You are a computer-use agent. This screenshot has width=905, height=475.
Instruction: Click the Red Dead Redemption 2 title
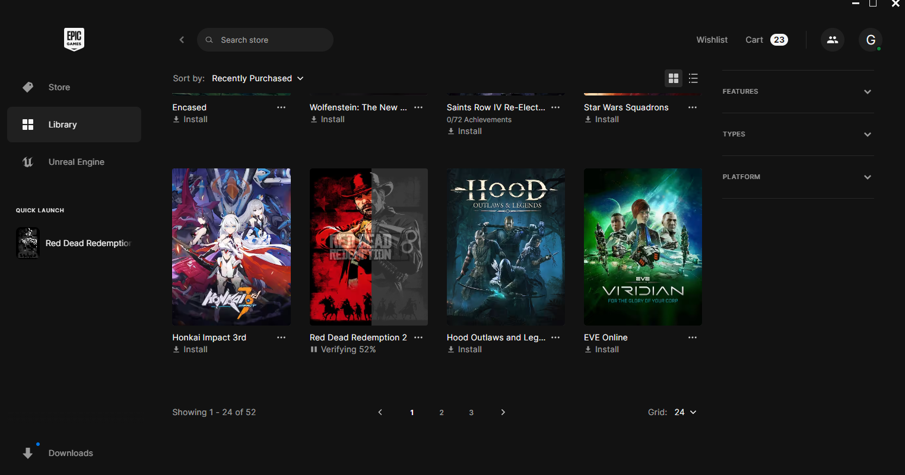[x=358, y=337]
